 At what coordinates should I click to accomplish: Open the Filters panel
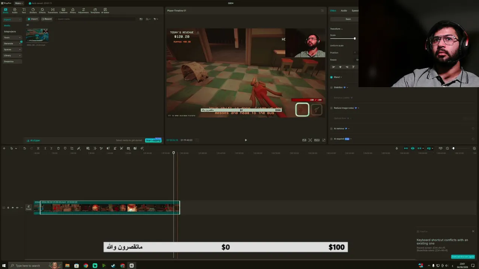click(x=73, y=10)
